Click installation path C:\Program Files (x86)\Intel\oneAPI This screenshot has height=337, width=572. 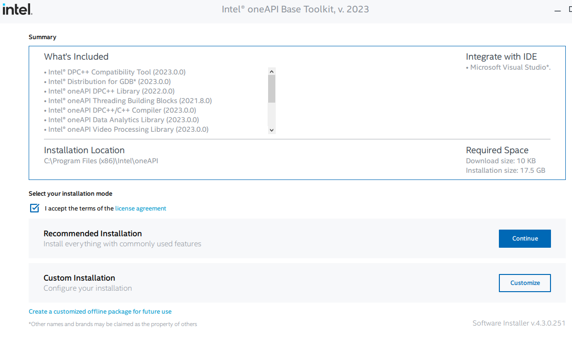(101, 161)
